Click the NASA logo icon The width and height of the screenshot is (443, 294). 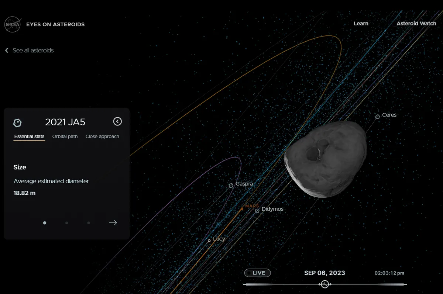click(x=12, y=24)
